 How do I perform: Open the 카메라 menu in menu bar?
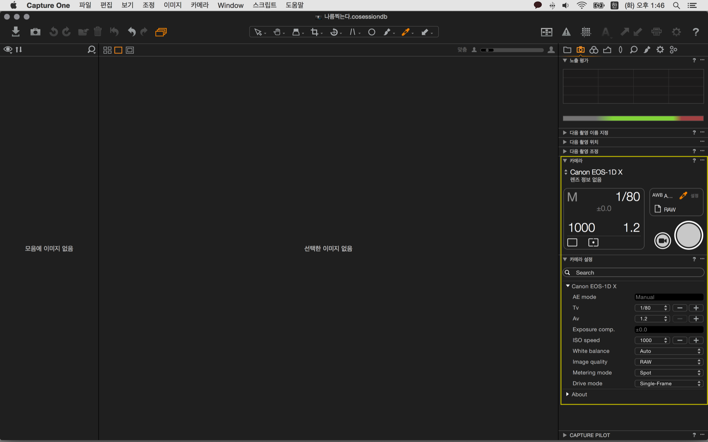(x=199, y=5)
